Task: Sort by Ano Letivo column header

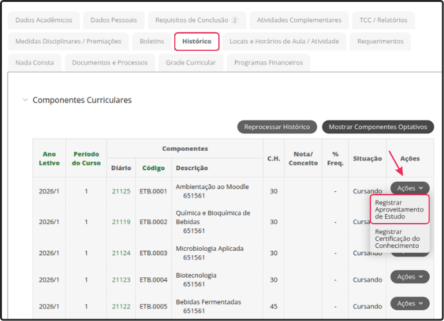Action: [49, 159]
